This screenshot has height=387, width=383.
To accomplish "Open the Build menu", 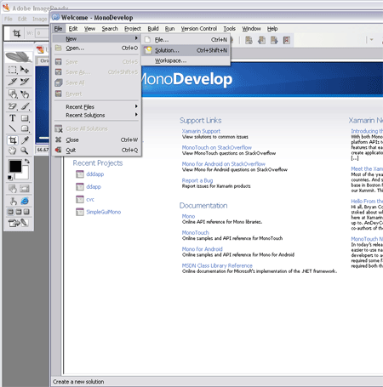I will (153, 29).
